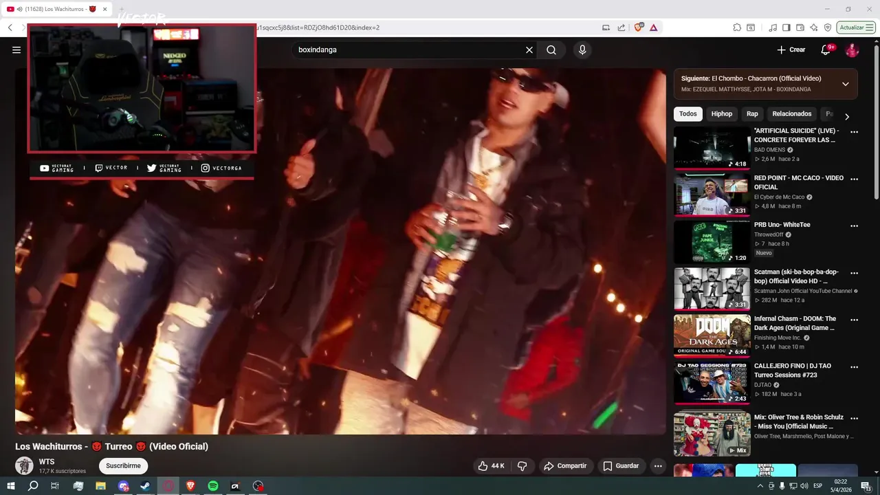This screenshot has width=880, height=495.
Task: Show hidden tray icons chevron
Action: pyautogui.click(x=760, y=486)
